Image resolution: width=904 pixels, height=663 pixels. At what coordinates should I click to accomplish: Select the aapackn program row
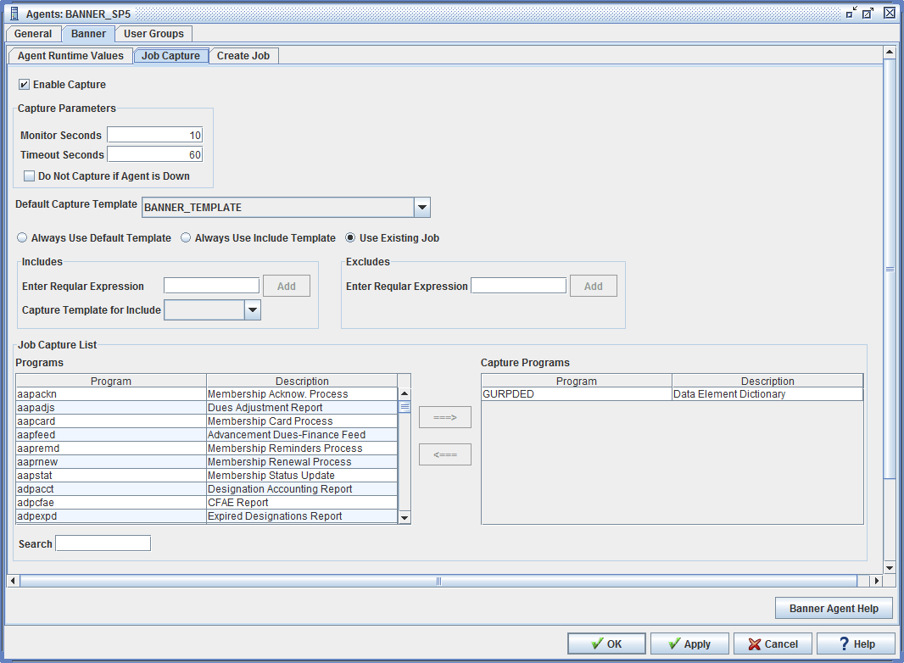(x=206, y=393)
